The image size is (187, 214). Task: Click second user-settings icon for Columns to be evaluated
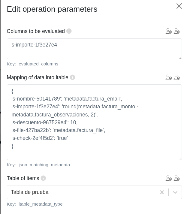click(x=177, y=31)
